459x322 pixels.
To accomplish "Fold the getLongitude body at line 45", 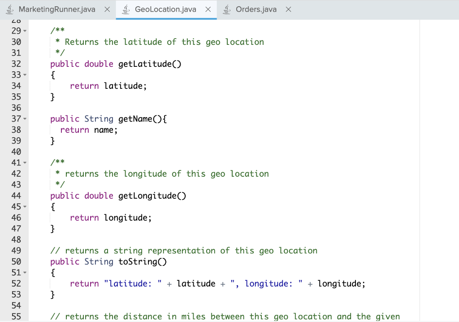I will 25,207.
